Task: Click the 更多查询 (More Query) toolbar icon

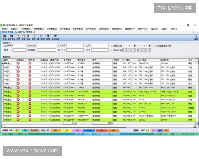Action: [12, 37]
